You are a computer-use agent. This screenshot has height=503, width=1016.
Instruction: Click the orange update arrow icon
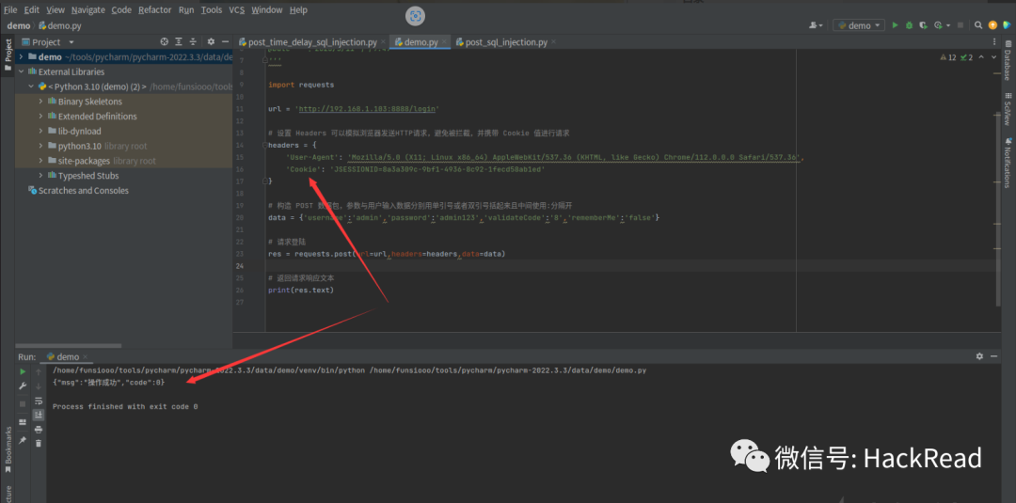[993, 25]
